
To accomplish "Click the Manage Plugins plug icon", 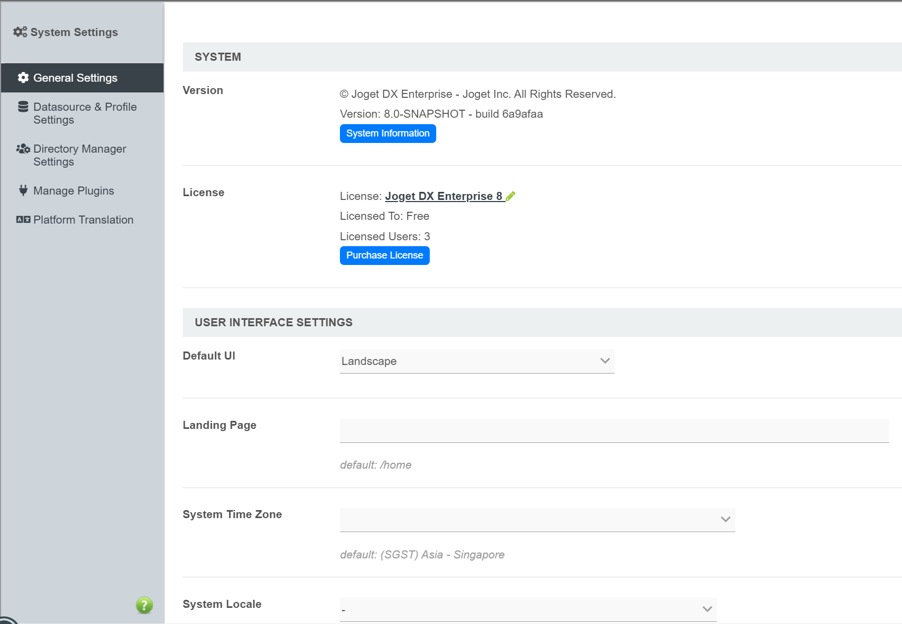I will point(23,190).
